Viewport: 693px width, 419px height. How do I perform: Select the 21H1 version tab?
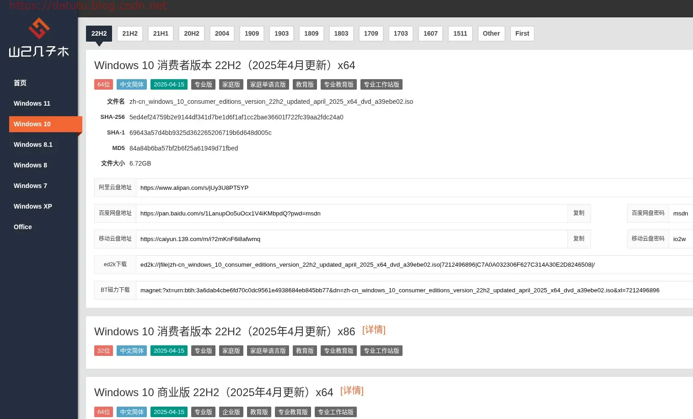coord(161,33)
